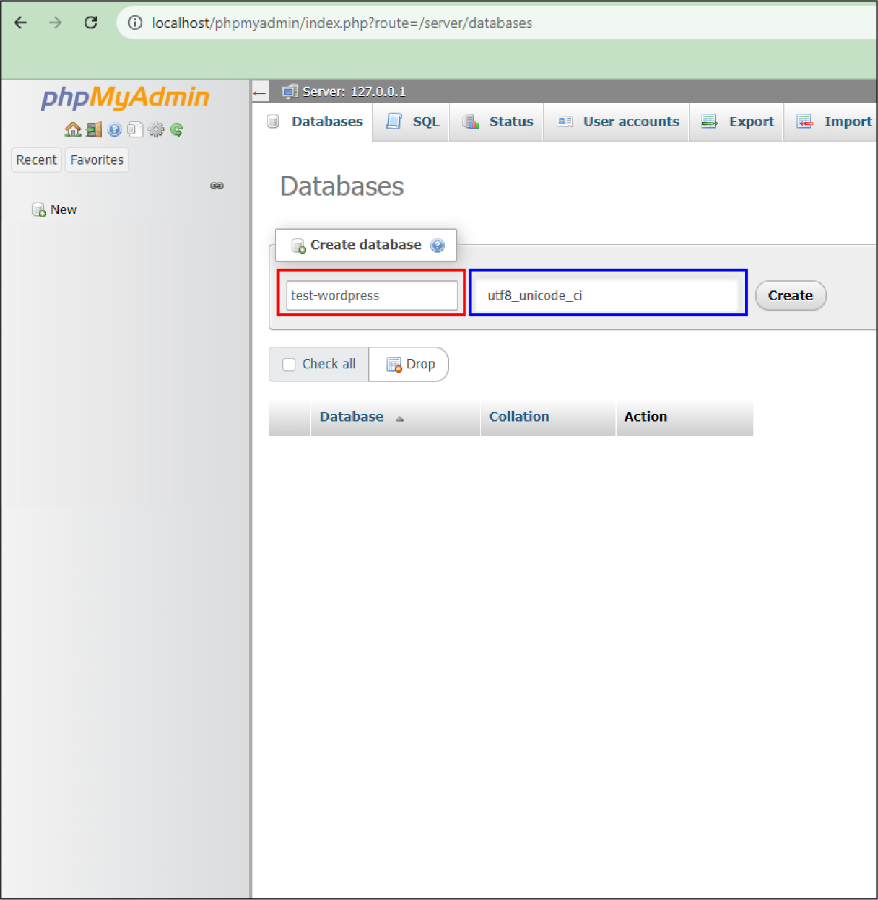Reload the browser page

pyautogui.click(x=91, y=23)
